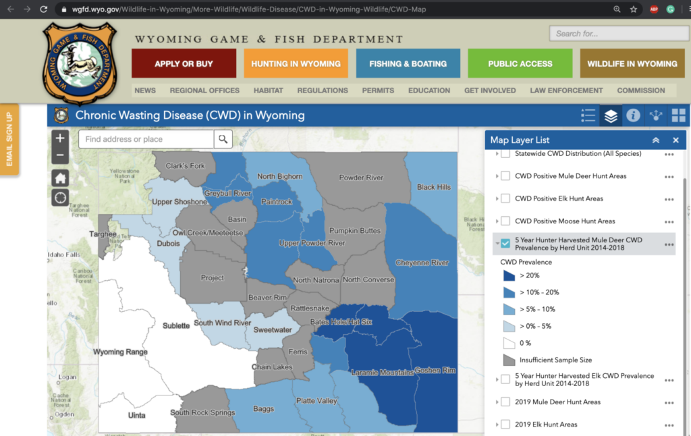Viewport: 691px width, 436px height.
Task: Enable CWD Positive Elk Hunt Areas checkbox
Action: click(x=505, y=198)
